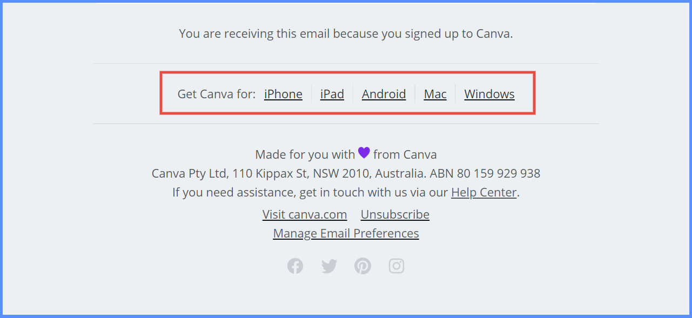The image size is (692, 318).
Task: Open the iPhone download link
Action: (283, 94)
